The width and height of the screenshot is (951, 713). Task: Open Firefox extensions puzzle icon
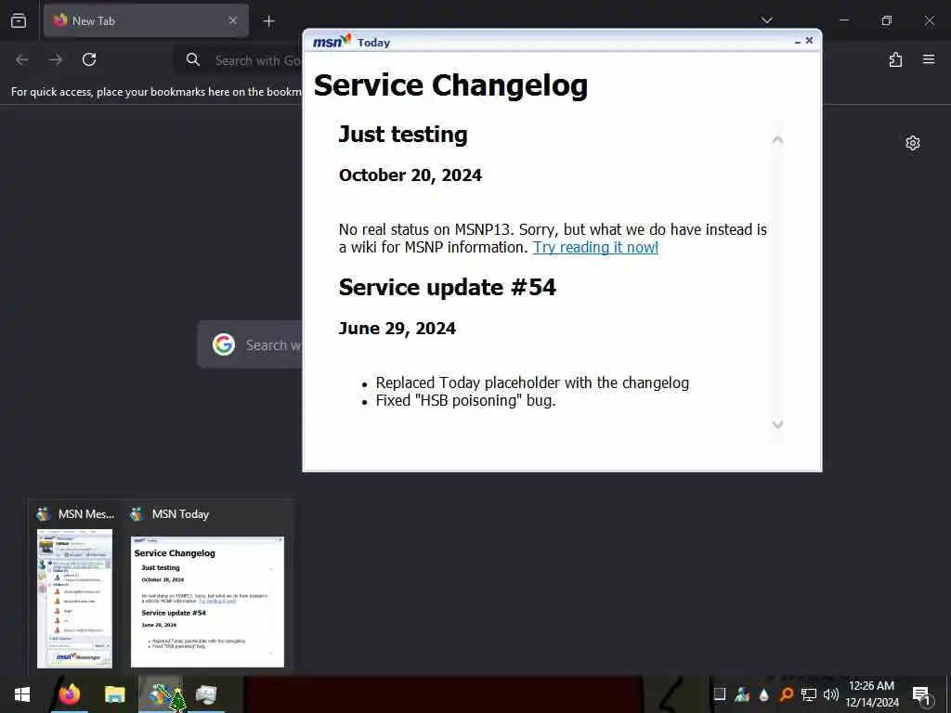(896, 59)
